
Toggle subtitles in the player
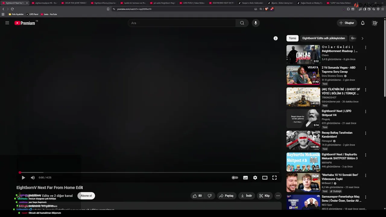245,178
